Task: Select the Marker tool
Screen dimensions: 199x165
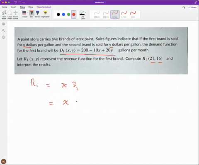Action: click(x=38, y=14)
